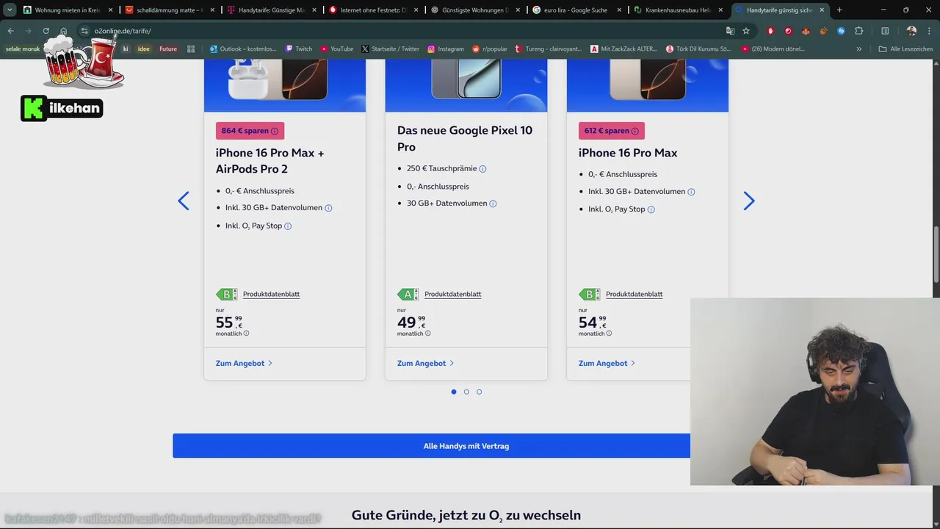Click heading 'iPhone 16 Pro Max + AirPods Pro 2'
This screenshot has height=529, width=940.
[270, 161]
